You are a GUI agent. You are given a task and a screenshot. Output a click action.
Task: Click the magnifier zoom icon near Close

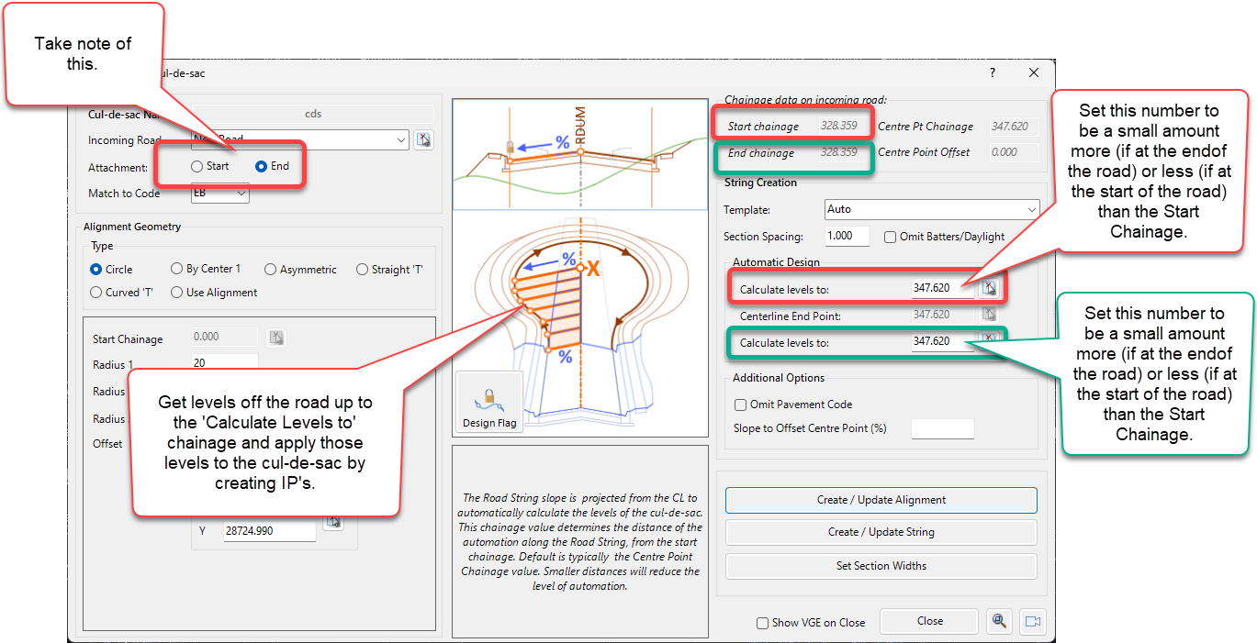[x=999, y=621]
